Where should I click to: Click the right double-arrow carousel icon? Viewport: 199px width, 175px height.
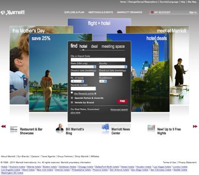click(195, 127)
